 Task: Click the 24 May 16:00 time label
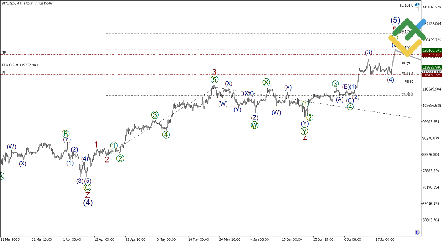coord(230,239)
